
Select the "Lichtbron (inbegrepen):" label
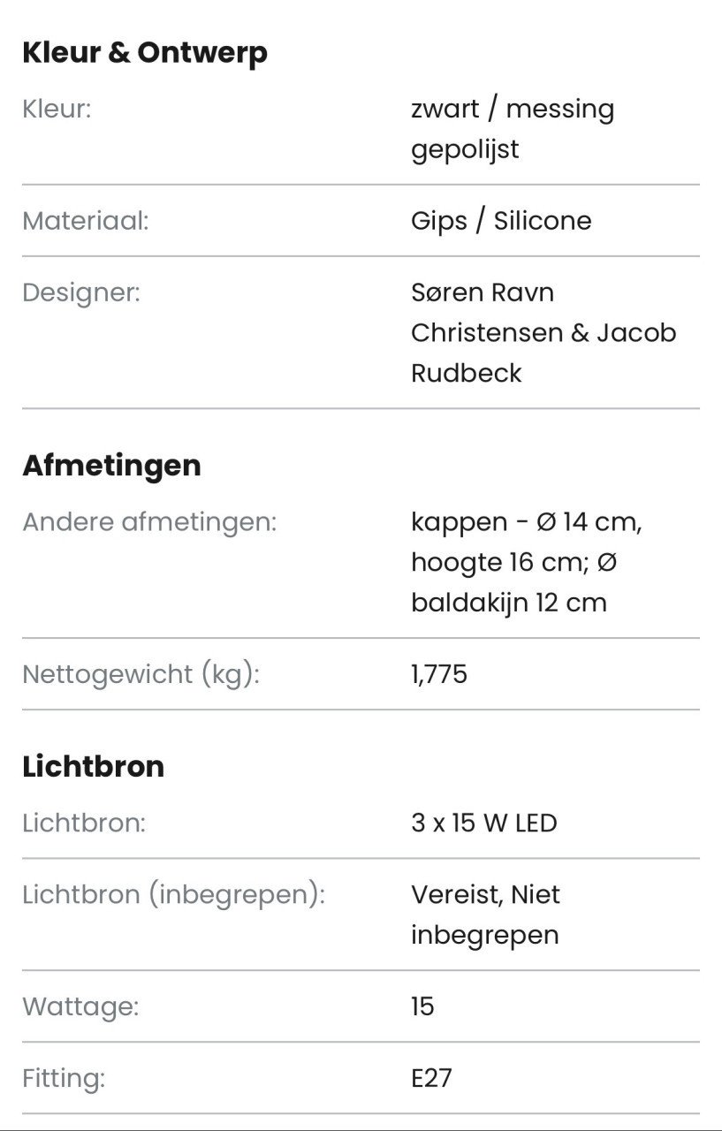[x=174, y=895]
